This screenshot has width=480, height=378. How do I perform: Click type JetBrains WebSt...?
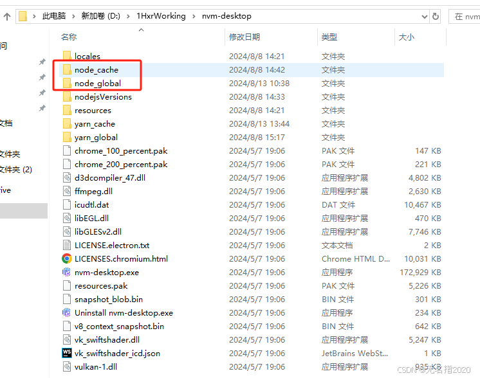(355, 353)
